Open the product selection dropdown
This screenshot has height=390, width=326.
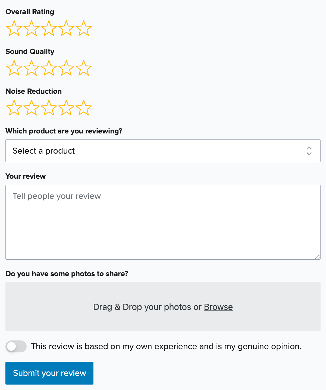click(163, 151)
